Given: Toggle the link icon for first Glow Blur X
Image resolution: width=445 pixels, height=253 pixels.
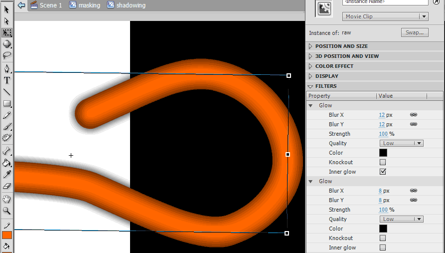Looking at the screenshot, I should [414, 115].
